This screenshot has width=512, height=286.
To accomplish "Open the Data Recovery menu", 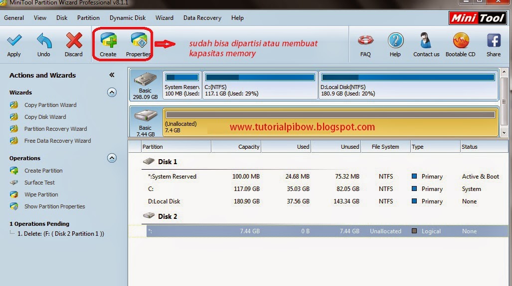I will coord(202,18).
